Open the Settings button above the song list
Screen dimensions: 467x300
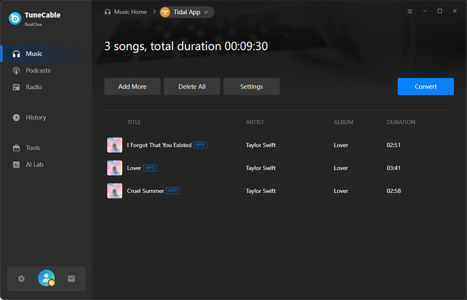252,87
